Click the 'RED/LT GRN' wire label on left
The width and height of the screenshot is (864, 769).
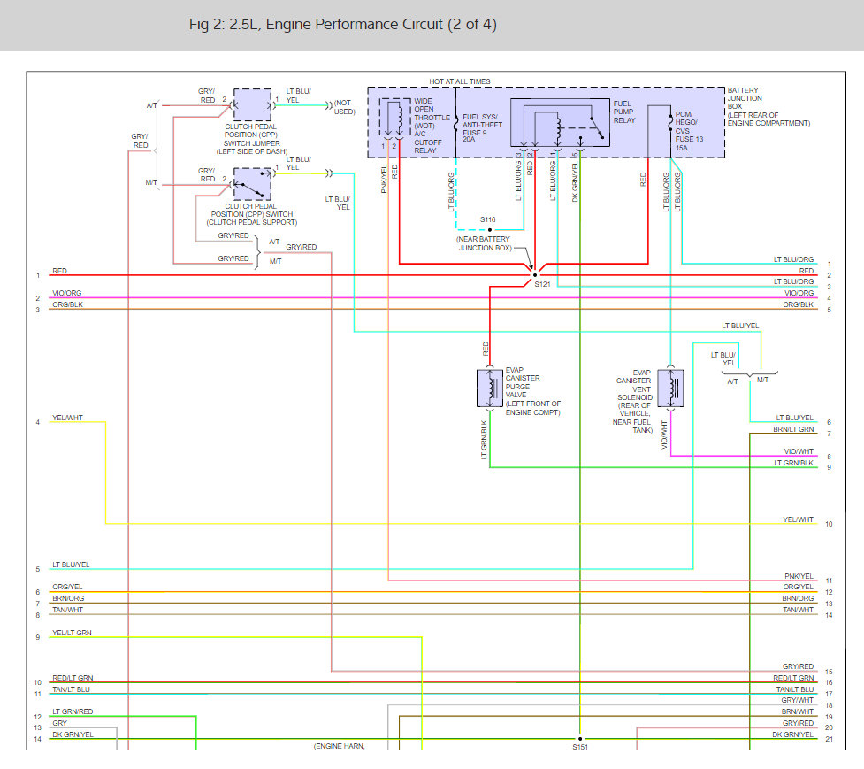tap(73, 678)
